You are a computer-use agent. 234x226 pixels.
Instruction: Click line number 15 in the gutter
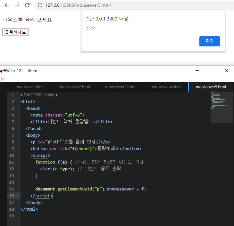click(x=12, y=189)
